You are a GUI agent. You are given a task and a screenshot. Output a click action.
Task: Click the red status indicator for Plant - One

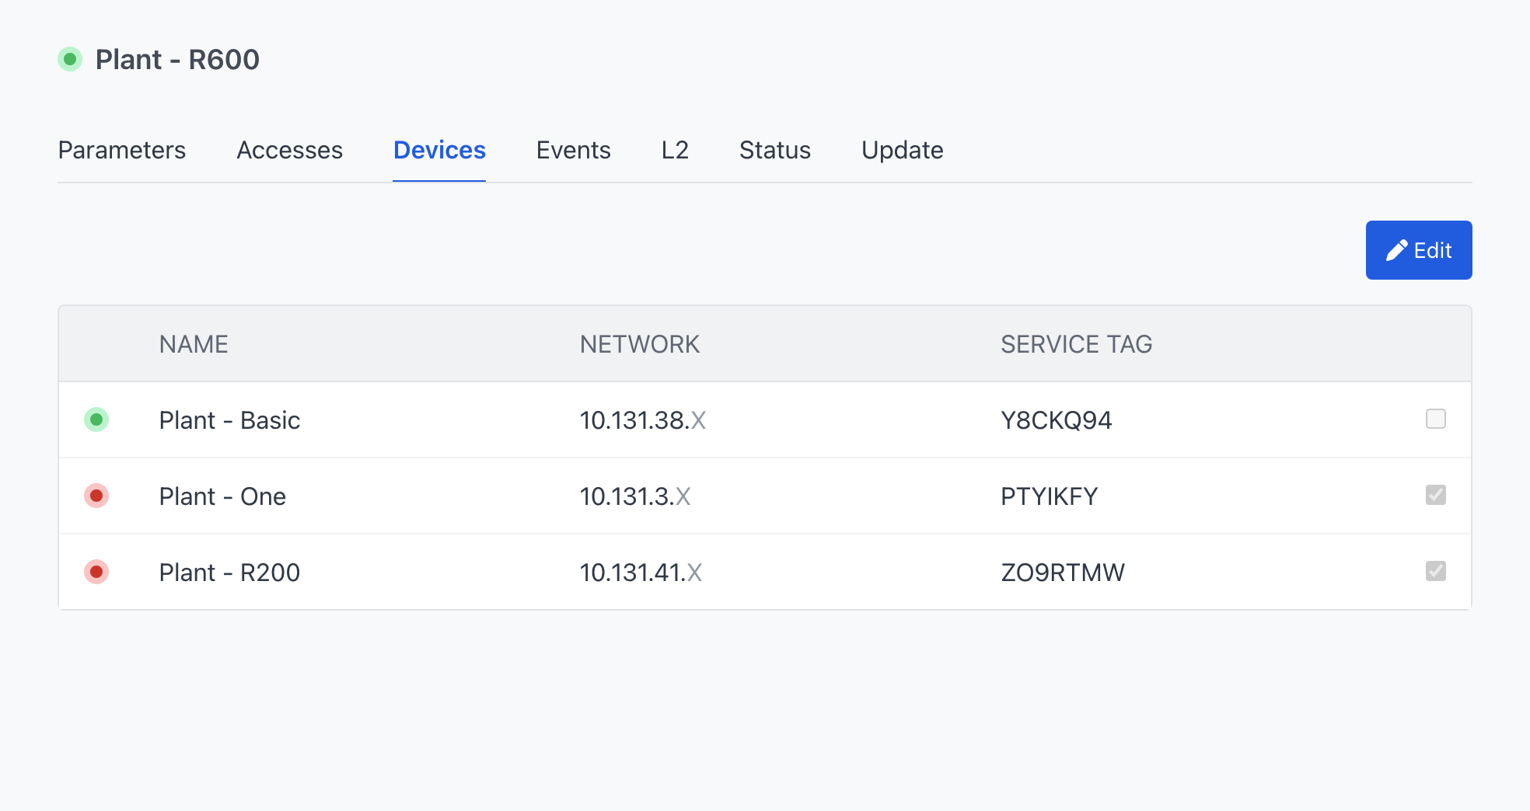(96, 496)
